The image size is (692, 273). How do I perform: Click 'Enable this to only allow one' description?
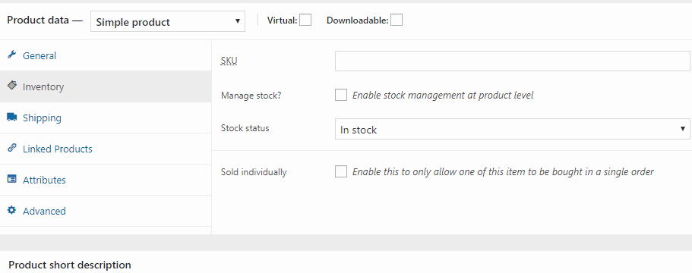tap(503, 171)
